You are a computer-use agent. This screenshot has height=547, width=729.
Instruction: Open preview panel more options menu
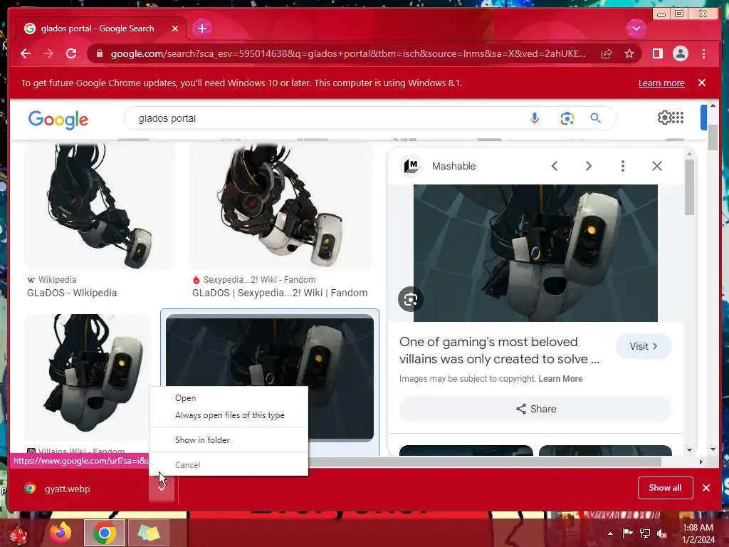point(622,166)
